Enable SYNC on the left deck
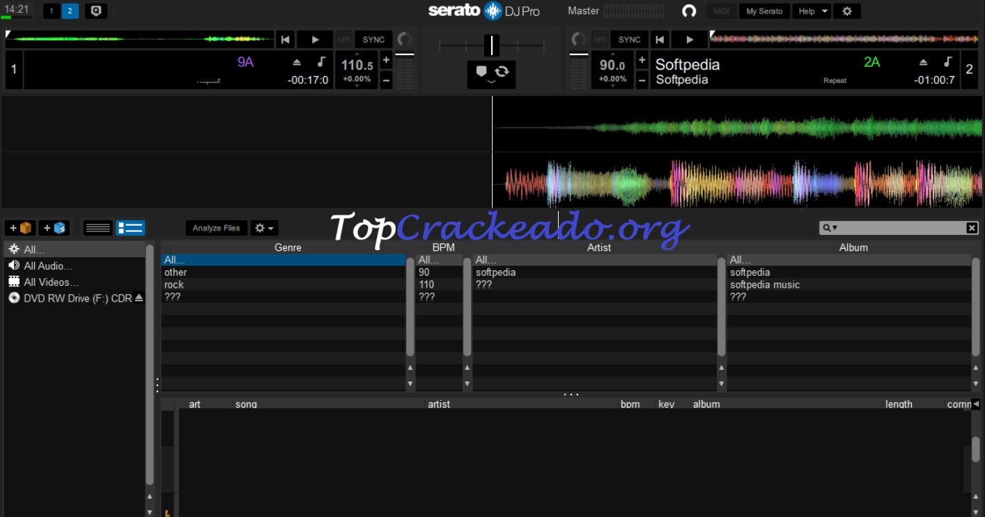The height and width of the screenshot is (517, 985). [x=372, y=39]
